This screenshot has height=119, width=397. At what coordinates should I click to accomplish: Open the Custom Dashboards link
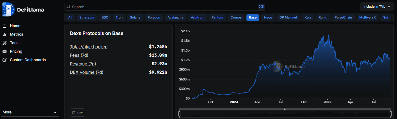point(28,60)
